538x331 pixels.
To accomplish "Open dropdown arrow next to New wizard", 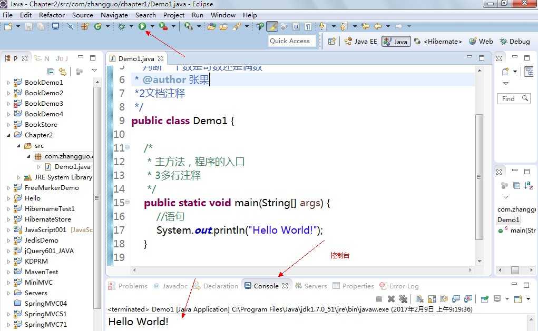I will [18, 26].
